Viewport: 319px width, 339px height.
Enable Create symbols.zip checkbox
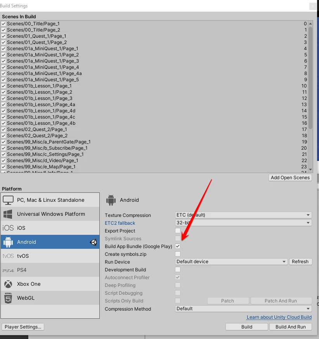pos(178,254)
